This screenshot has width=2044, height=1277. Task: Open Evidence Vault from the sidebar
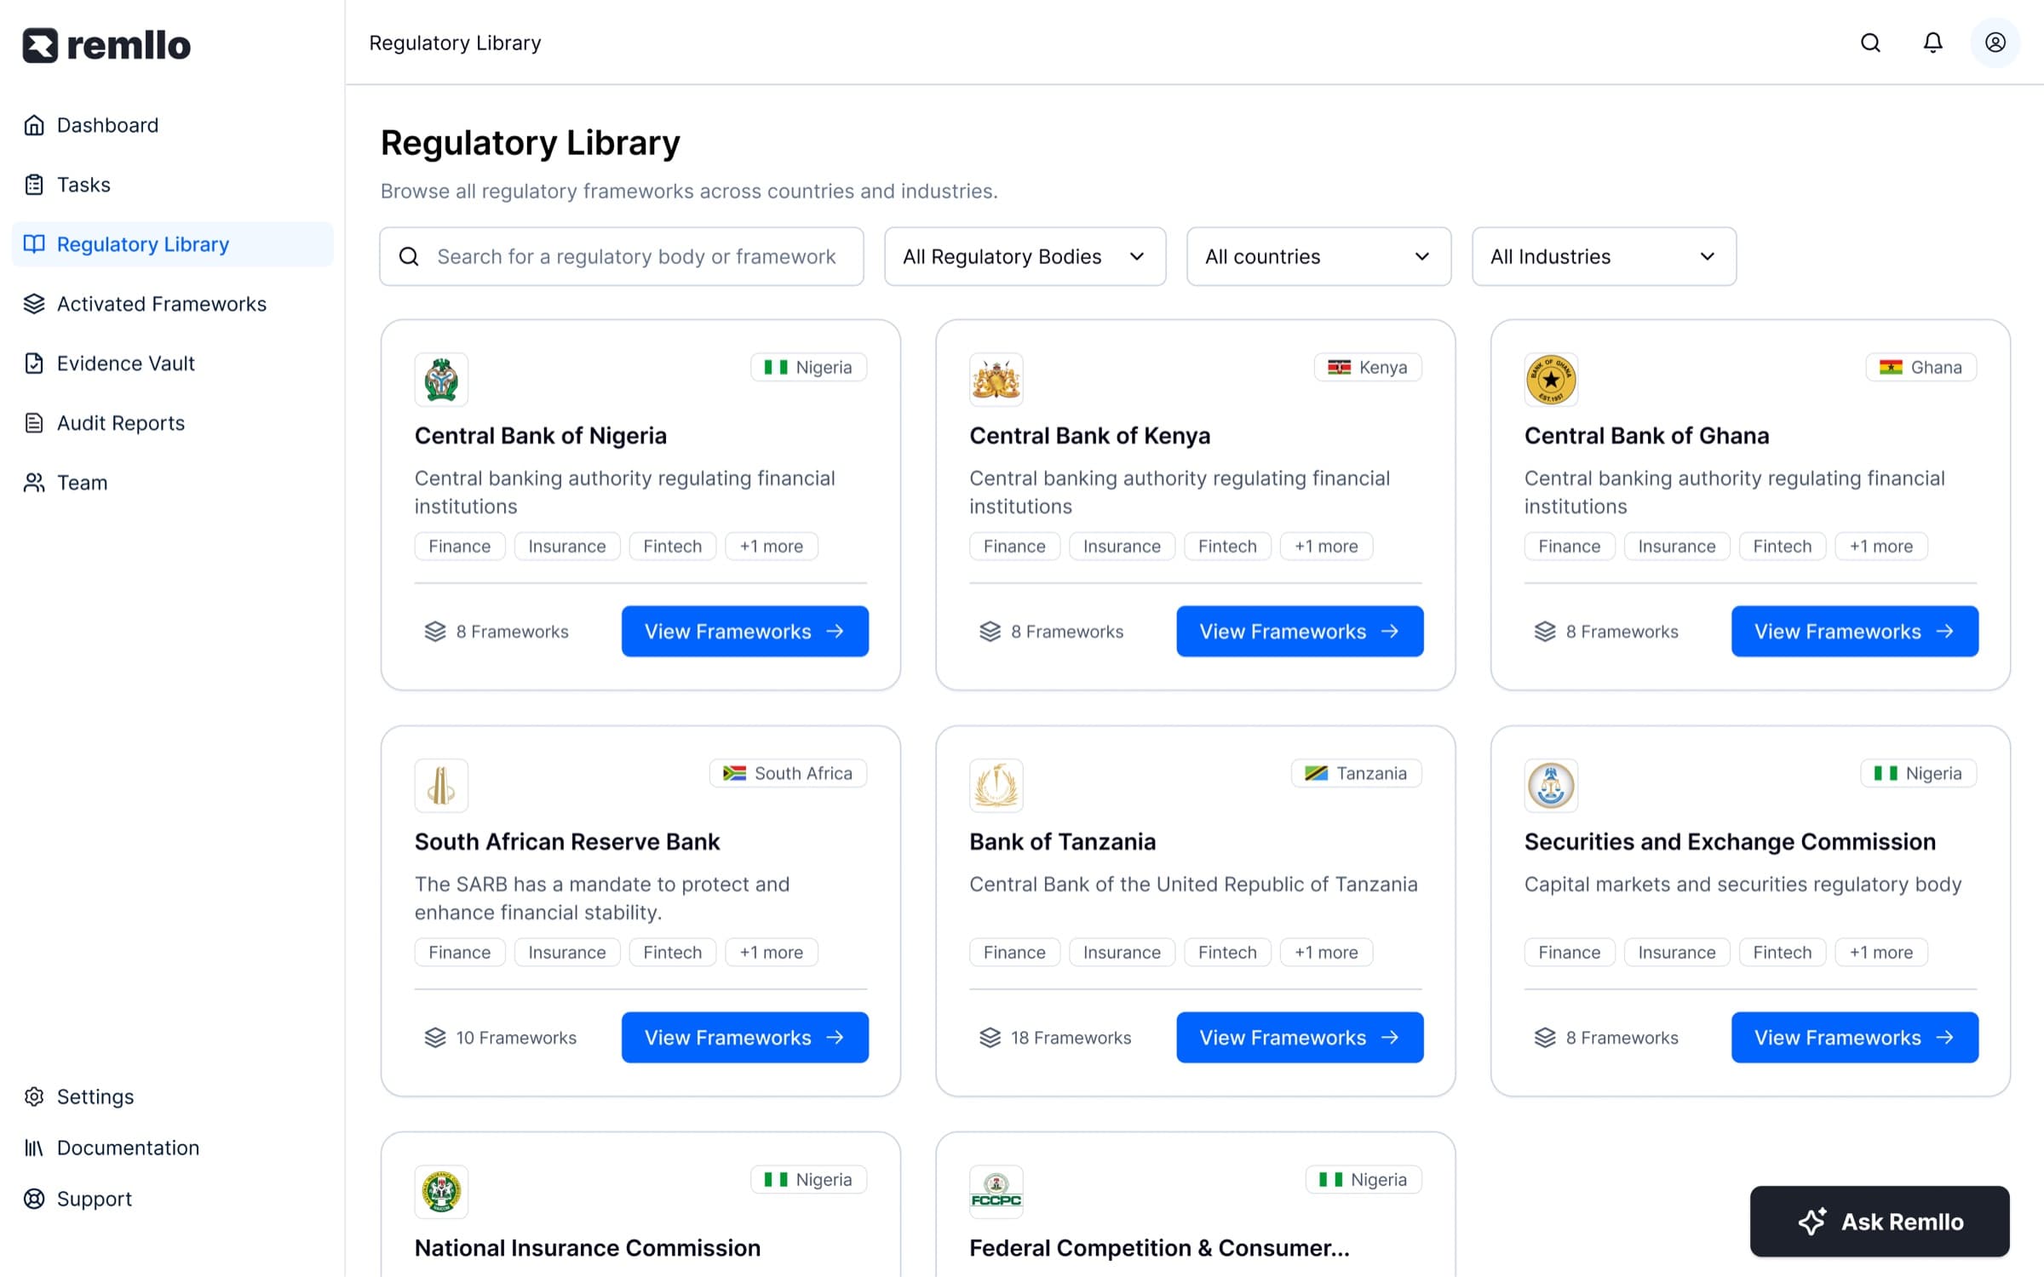point(172,364)
